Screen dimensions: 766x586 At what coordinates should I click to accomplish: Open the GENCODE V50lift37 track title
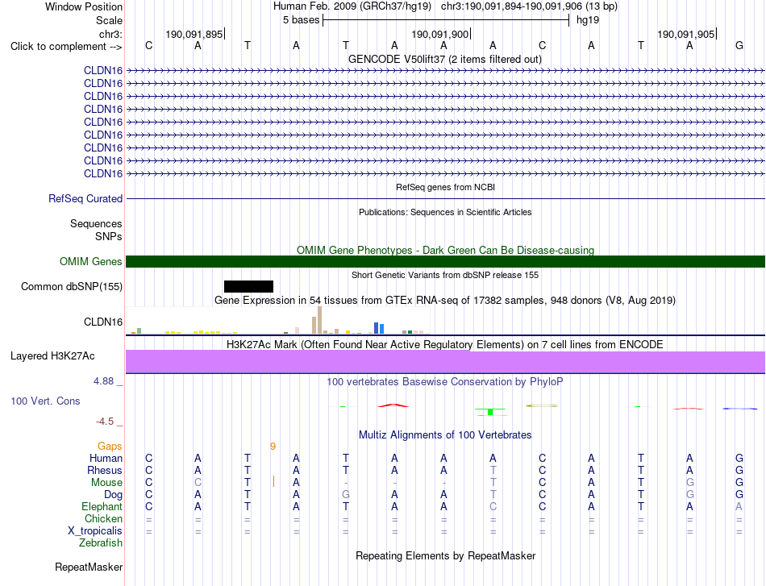tap(445, 60)
